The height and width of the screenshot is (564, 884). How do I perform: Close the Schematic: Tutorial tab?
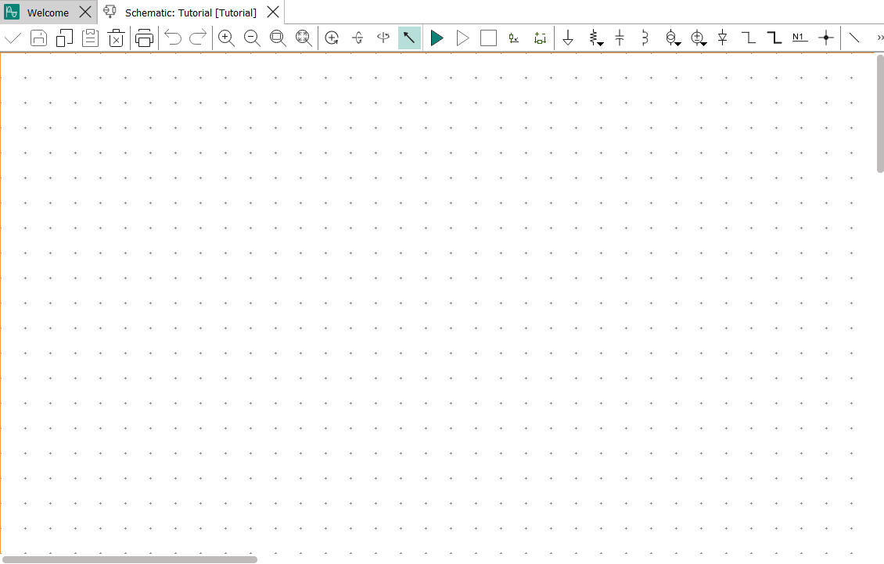tap(273, 12)
